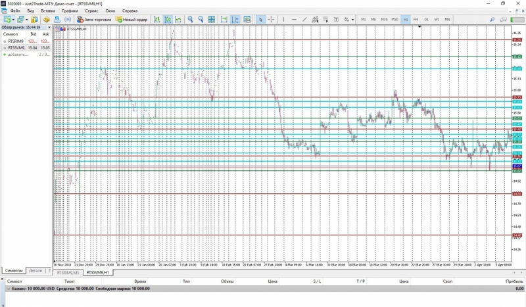Collapse the Баланс summary row arrow

(9, 289)
